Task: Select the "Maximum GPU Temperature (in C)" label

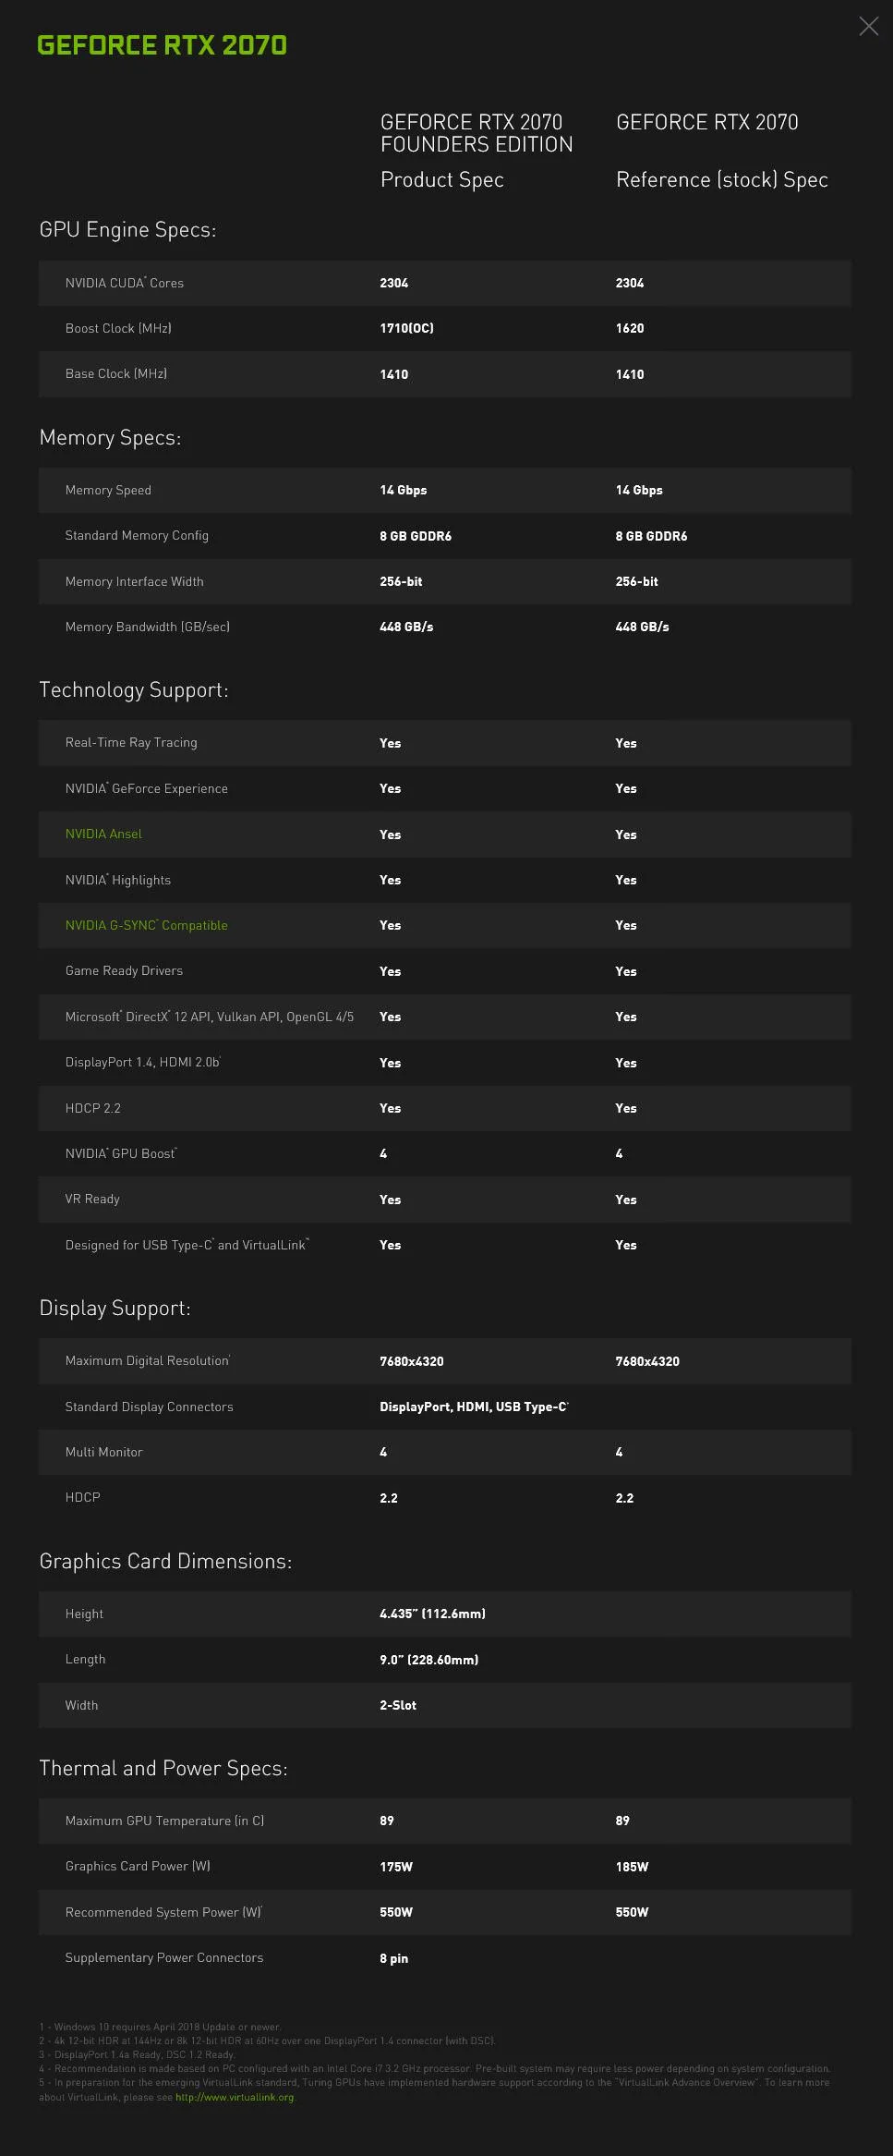Action: (164, 1821)
